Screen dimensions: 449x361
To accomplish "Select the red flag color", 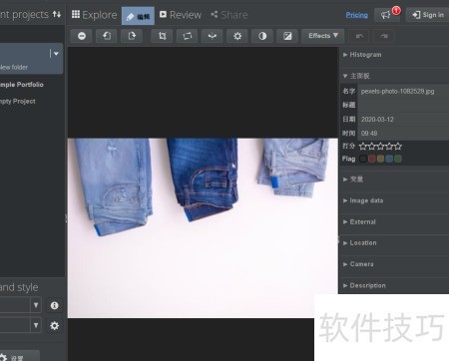I will (x=372, y=159).
